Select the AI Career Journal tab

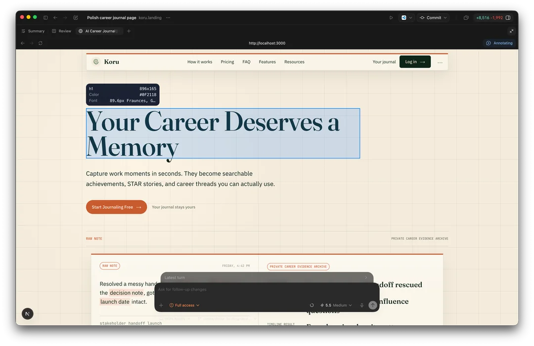point(99,31)
